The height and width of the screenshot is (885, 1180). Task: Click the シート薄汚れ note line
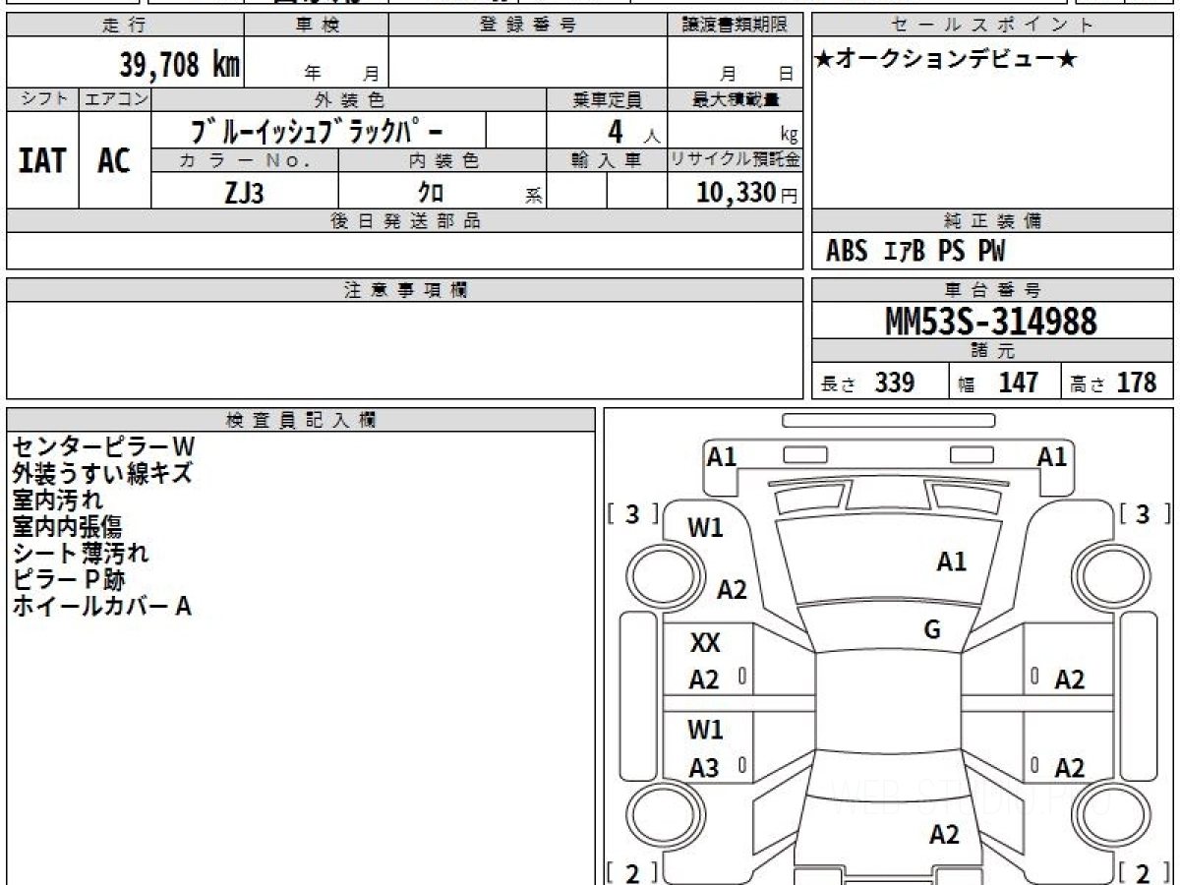[x=80, y=554]
